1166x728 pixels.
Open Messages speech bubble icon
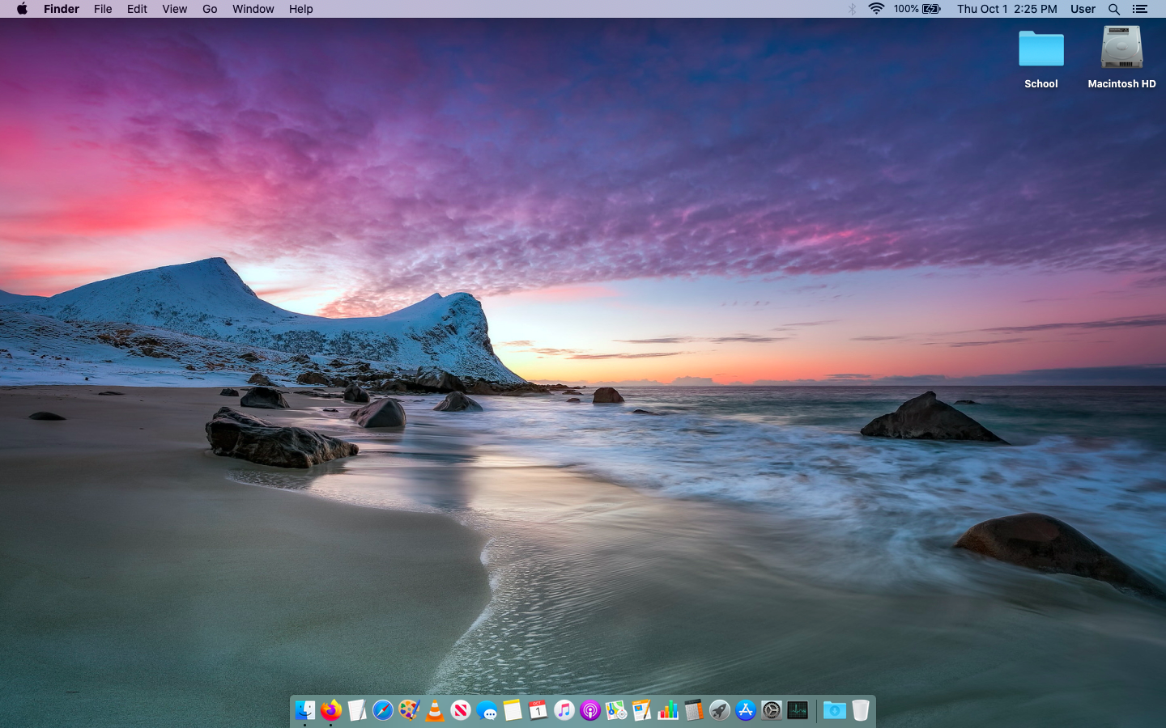coord(487,710)
